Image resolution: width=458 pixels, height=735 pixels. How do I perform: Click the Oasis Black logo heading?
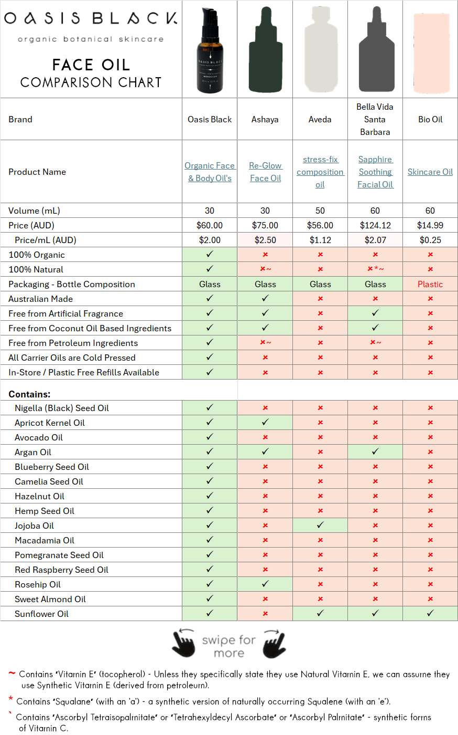click(x=91, y=19)
